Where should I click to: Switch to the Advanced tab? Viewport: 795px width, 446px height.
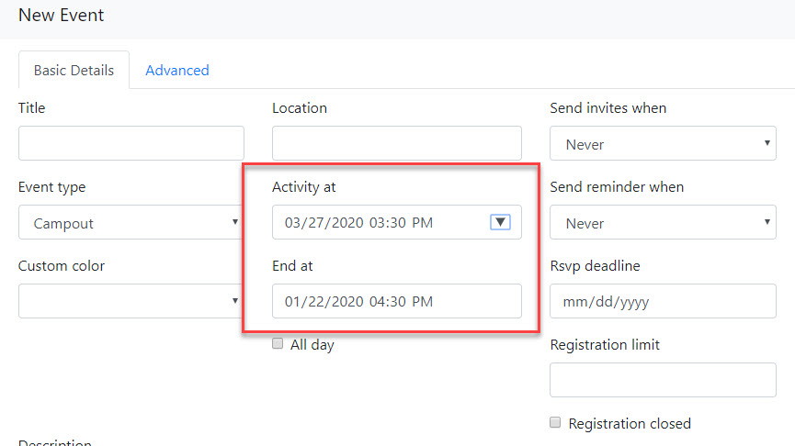coord(176,70)
